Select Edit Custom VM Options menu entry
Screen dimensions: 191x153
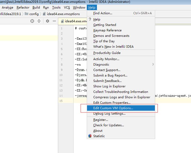click(x=113, y=108)
